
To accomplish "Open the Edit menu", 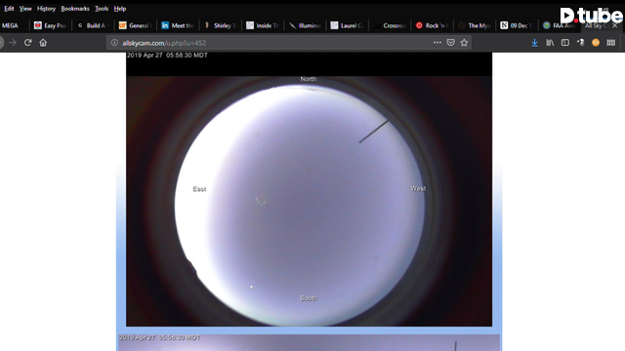I will [x=9, y=9].
